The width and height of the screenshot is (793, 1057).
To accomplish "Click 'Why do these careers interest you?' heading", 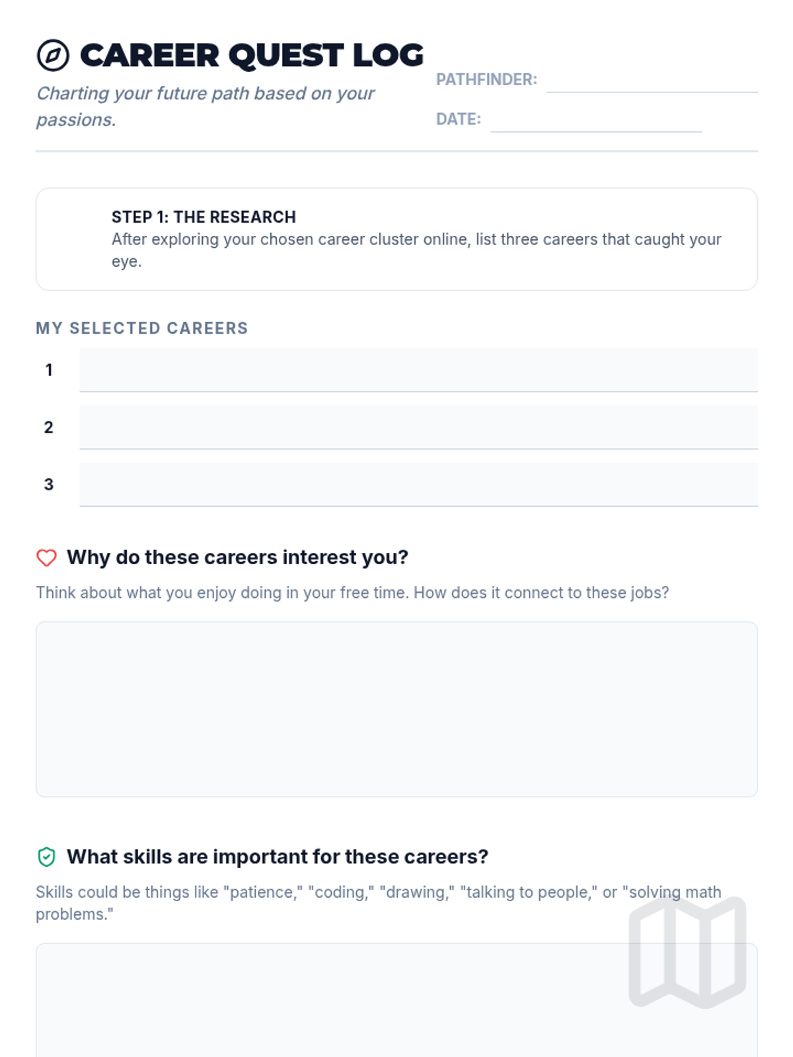I will pyautogui.click(x=237, y=558).
